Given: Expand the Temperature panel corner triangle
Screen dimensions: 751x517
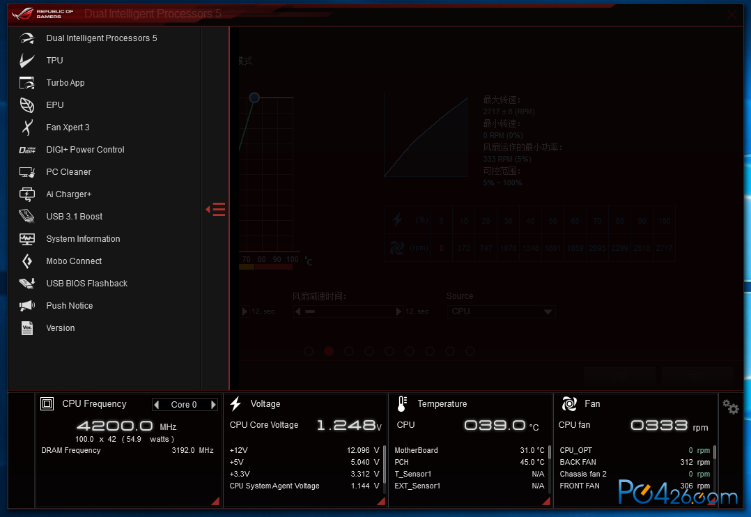Looking at the screenshot, I should [546, 501].
